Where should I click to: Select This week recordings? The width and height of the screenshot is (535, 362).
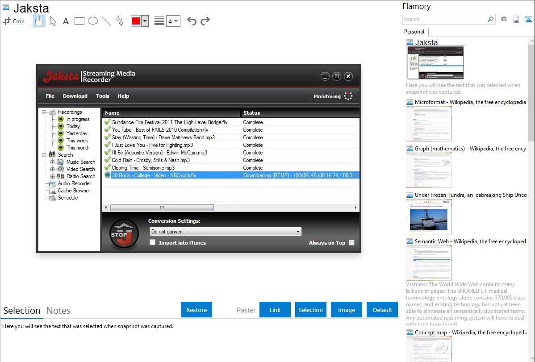[77, 141]
